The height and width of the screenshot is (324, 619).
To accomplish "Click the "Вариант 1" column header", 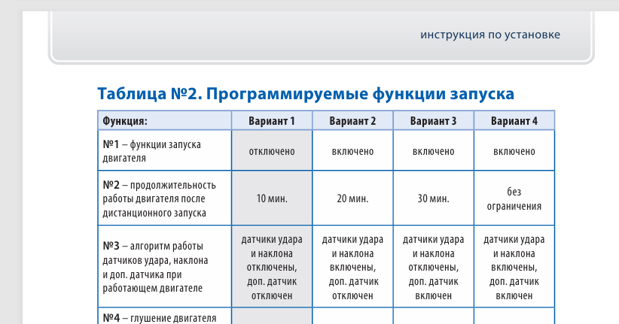I will click(x=272, y=120).
